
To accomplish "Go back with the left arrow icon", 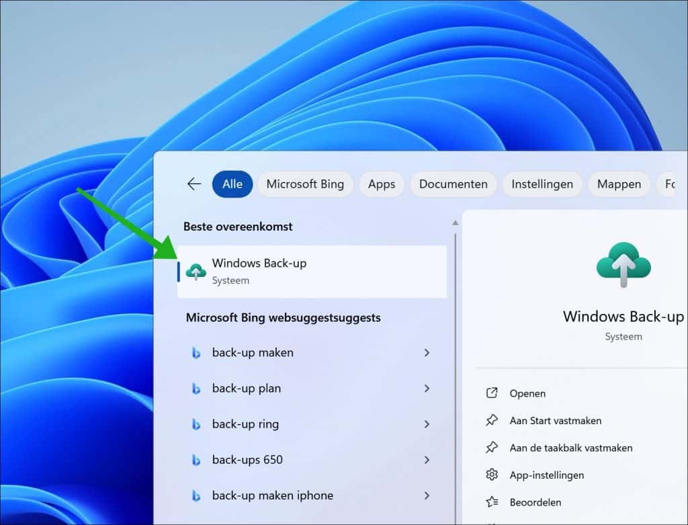I will [194, 184].
